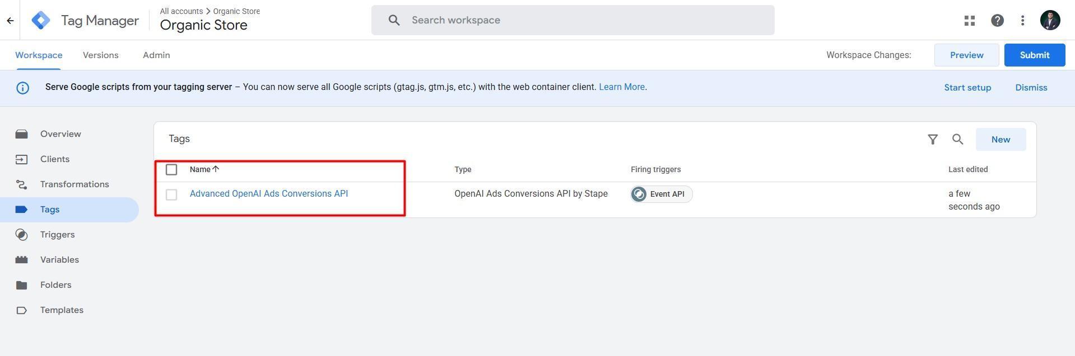The width and height of the screenshot is (1075, 356).
Task: Click the Clients sidebar icon
Action: (x=21, y=159)
